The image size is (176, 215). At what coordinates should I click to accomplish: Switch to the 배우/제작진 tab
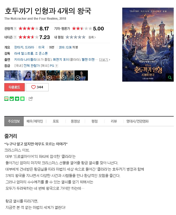pos(35,121)
